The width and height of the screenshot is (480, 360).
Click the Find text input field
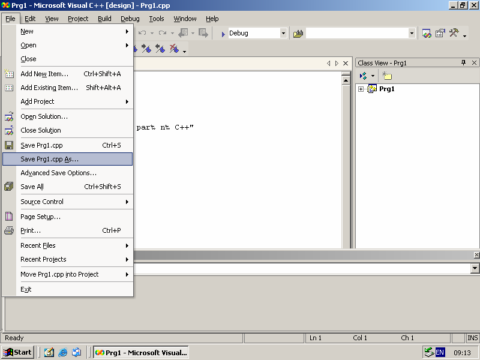[x=357, y=33]
